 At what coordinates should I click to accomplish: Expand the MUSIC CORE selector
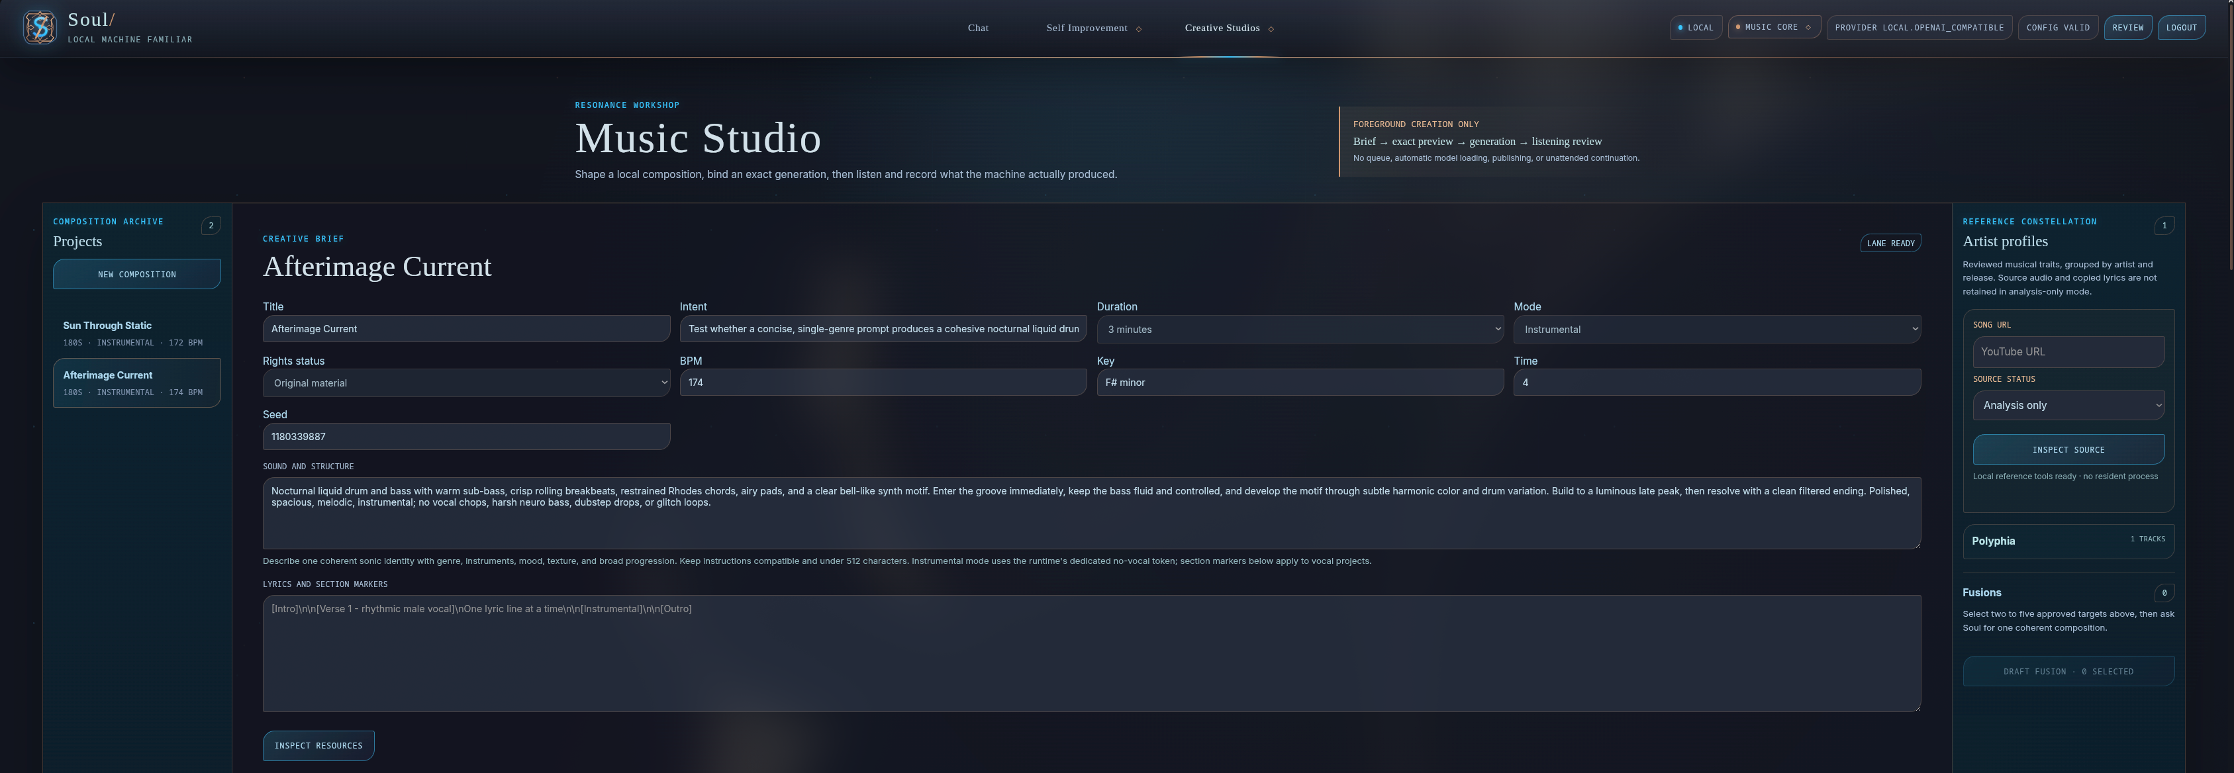coord(1774,27)
